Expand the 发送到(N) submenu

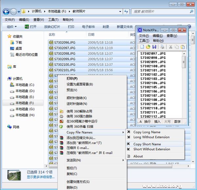[123, 160]
